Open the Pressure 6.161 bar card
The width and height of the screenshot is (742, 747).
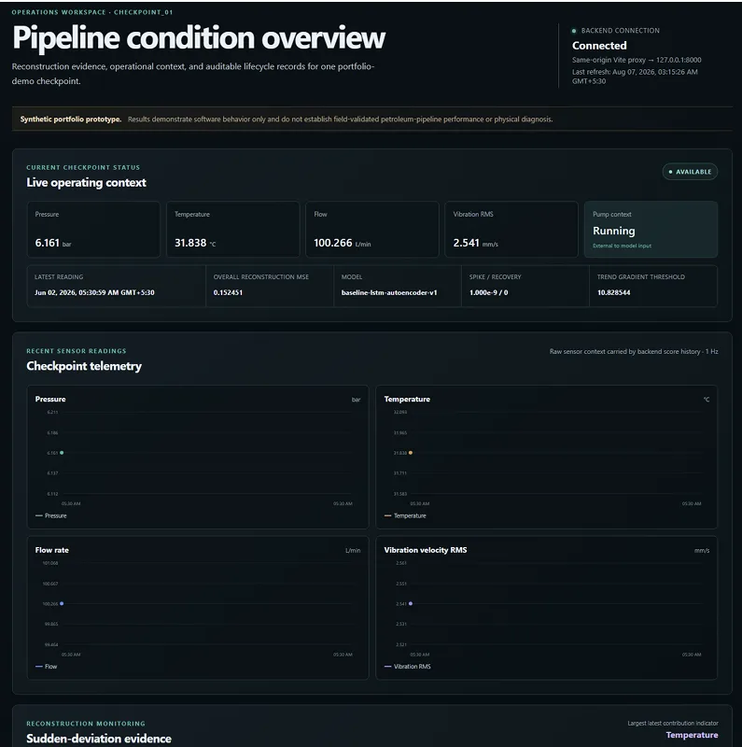point(93,229)
